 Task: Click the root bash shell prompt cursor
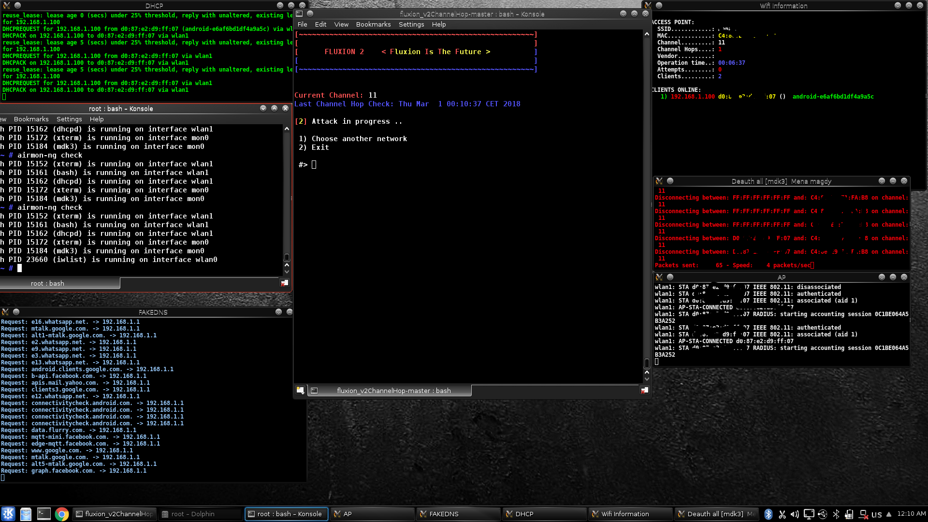[20, 268]
